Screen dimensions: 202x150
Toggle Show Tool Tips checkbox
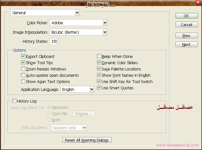[23, 63]
